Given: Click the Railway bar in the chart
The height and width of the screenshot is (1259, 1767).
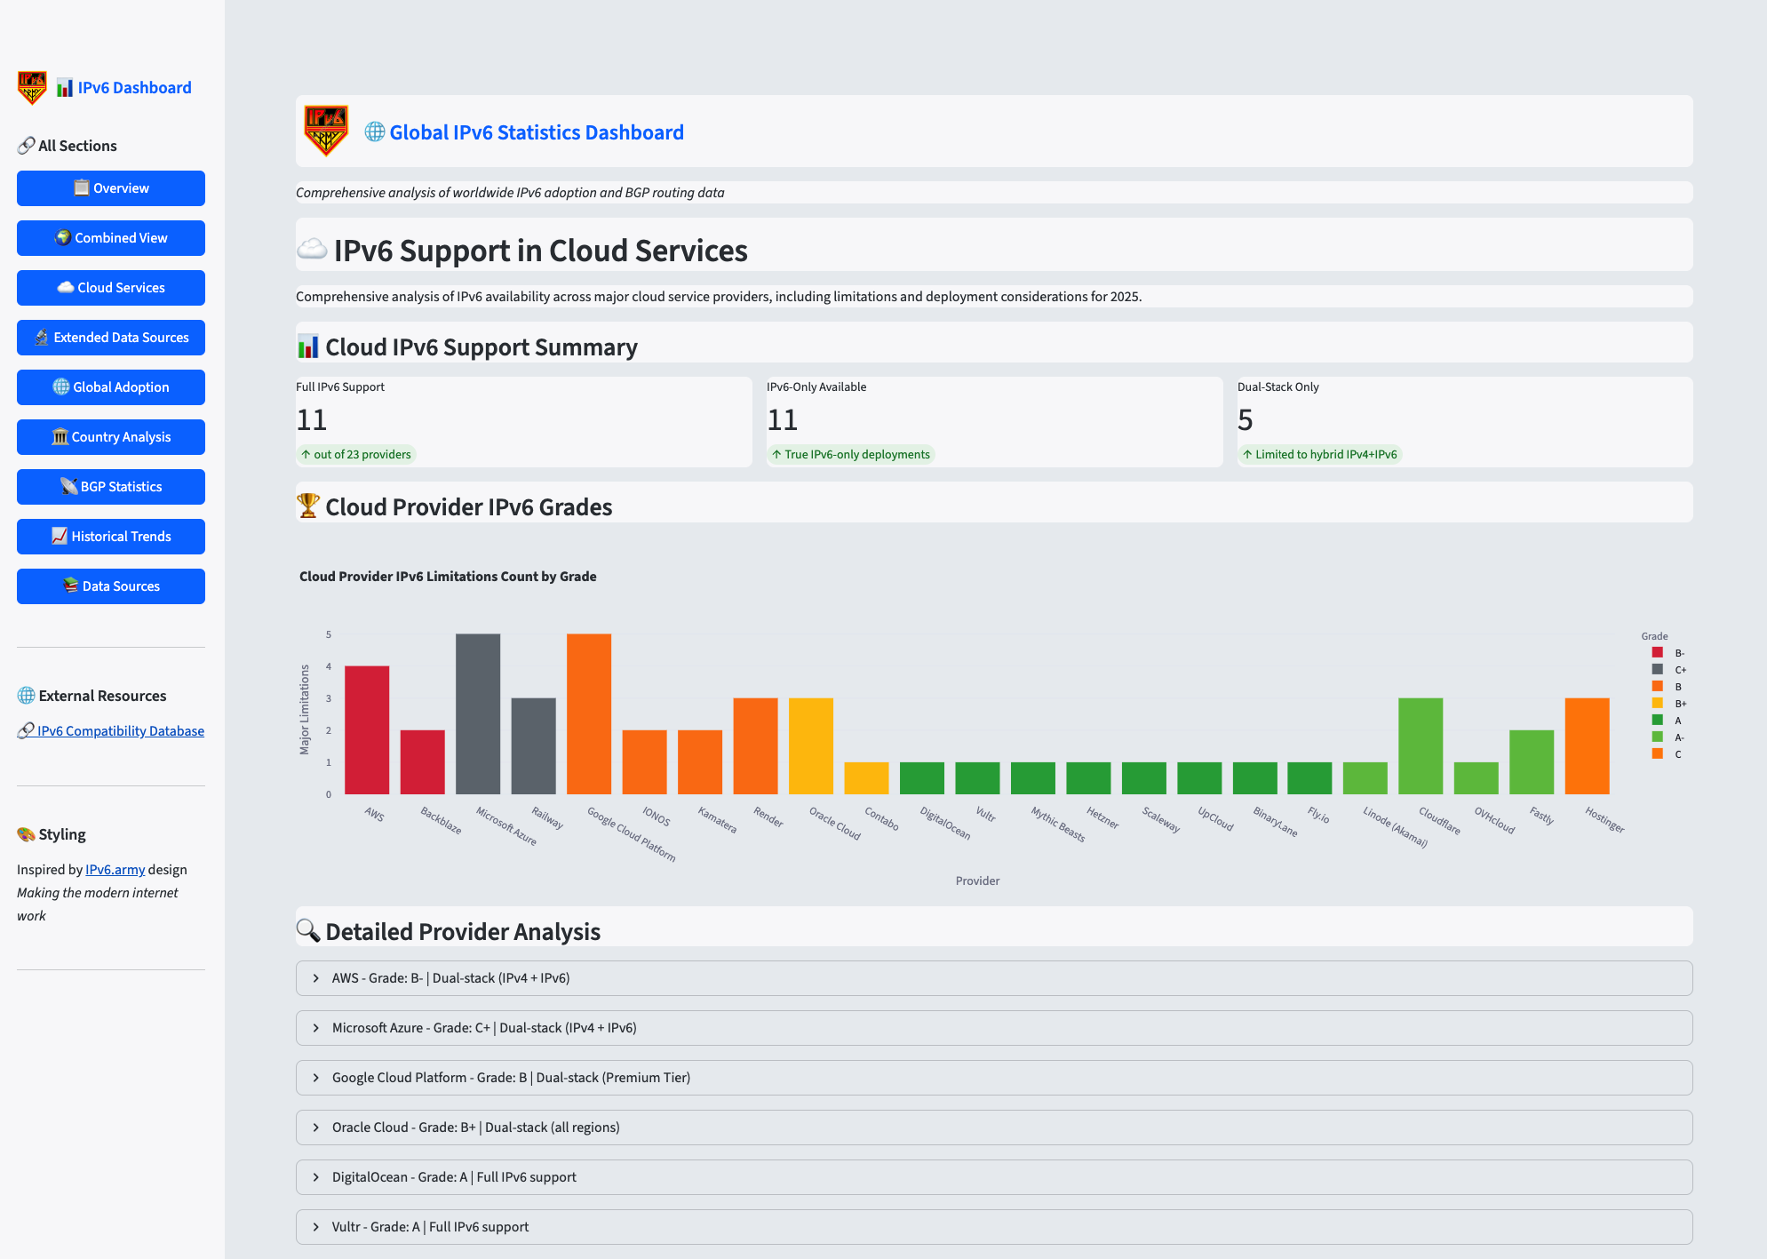Looking at the screenshot, I should (534, 746).
